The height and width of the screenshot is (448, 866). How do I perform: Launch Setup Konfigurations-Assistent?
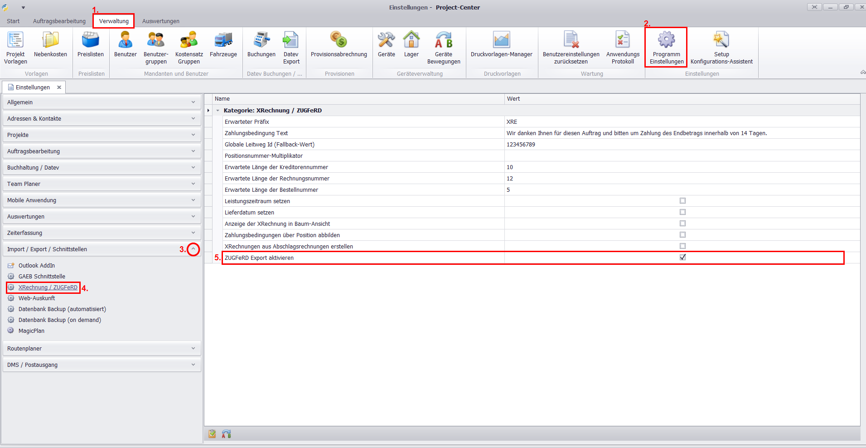[721, 47]
